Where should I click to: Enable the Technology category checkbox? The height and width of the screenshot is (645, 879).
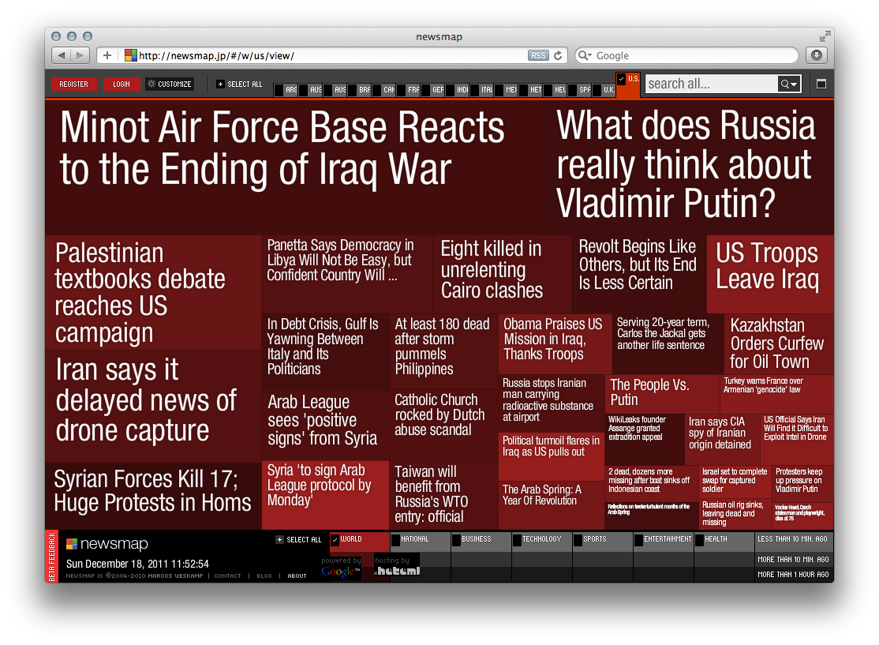click(x=518, y=540)
